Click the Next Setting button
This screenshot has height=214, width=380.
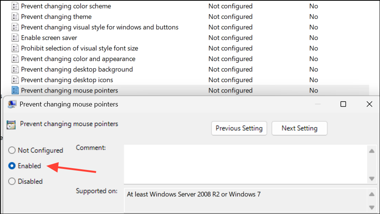299,128
